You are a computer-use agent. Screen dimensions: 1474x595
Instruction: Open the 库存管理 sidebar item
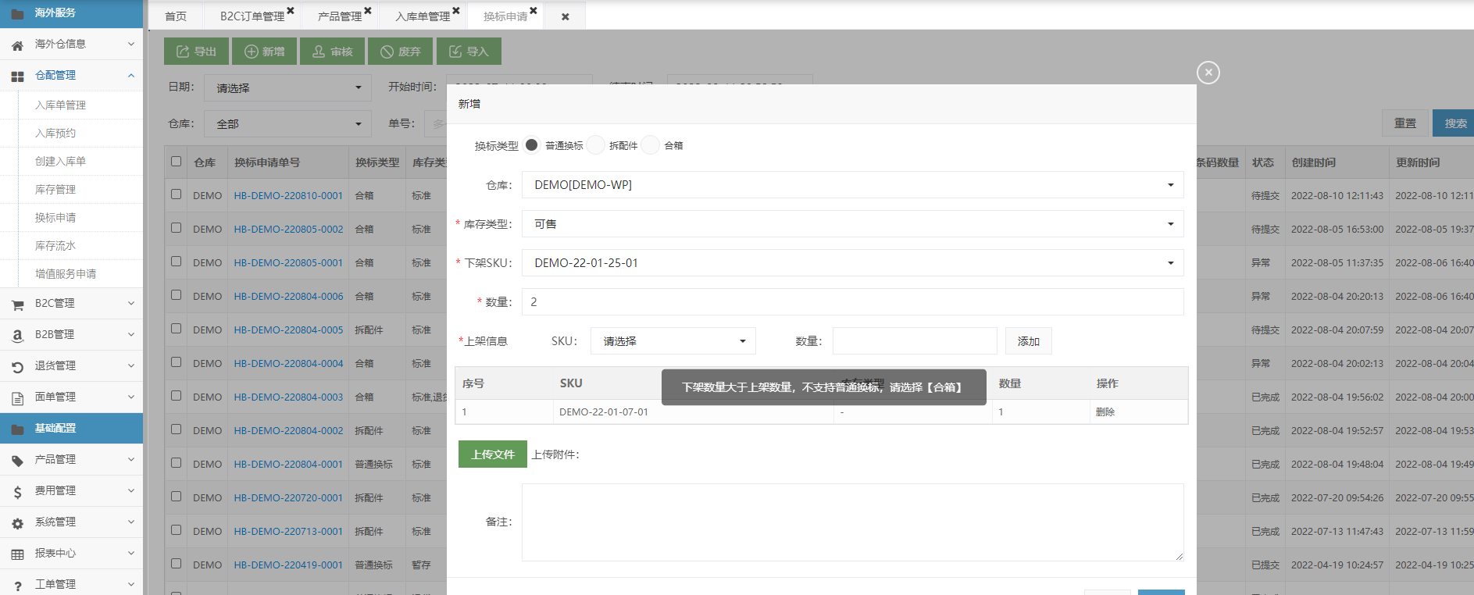pos(55,190)
